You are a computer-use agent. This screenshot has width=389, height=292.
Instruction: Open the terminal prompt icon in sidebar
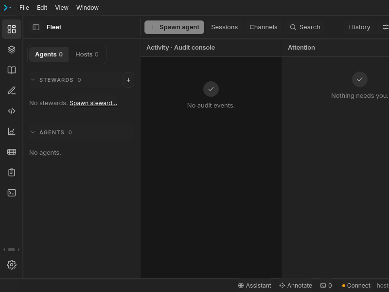click(11, 193)
